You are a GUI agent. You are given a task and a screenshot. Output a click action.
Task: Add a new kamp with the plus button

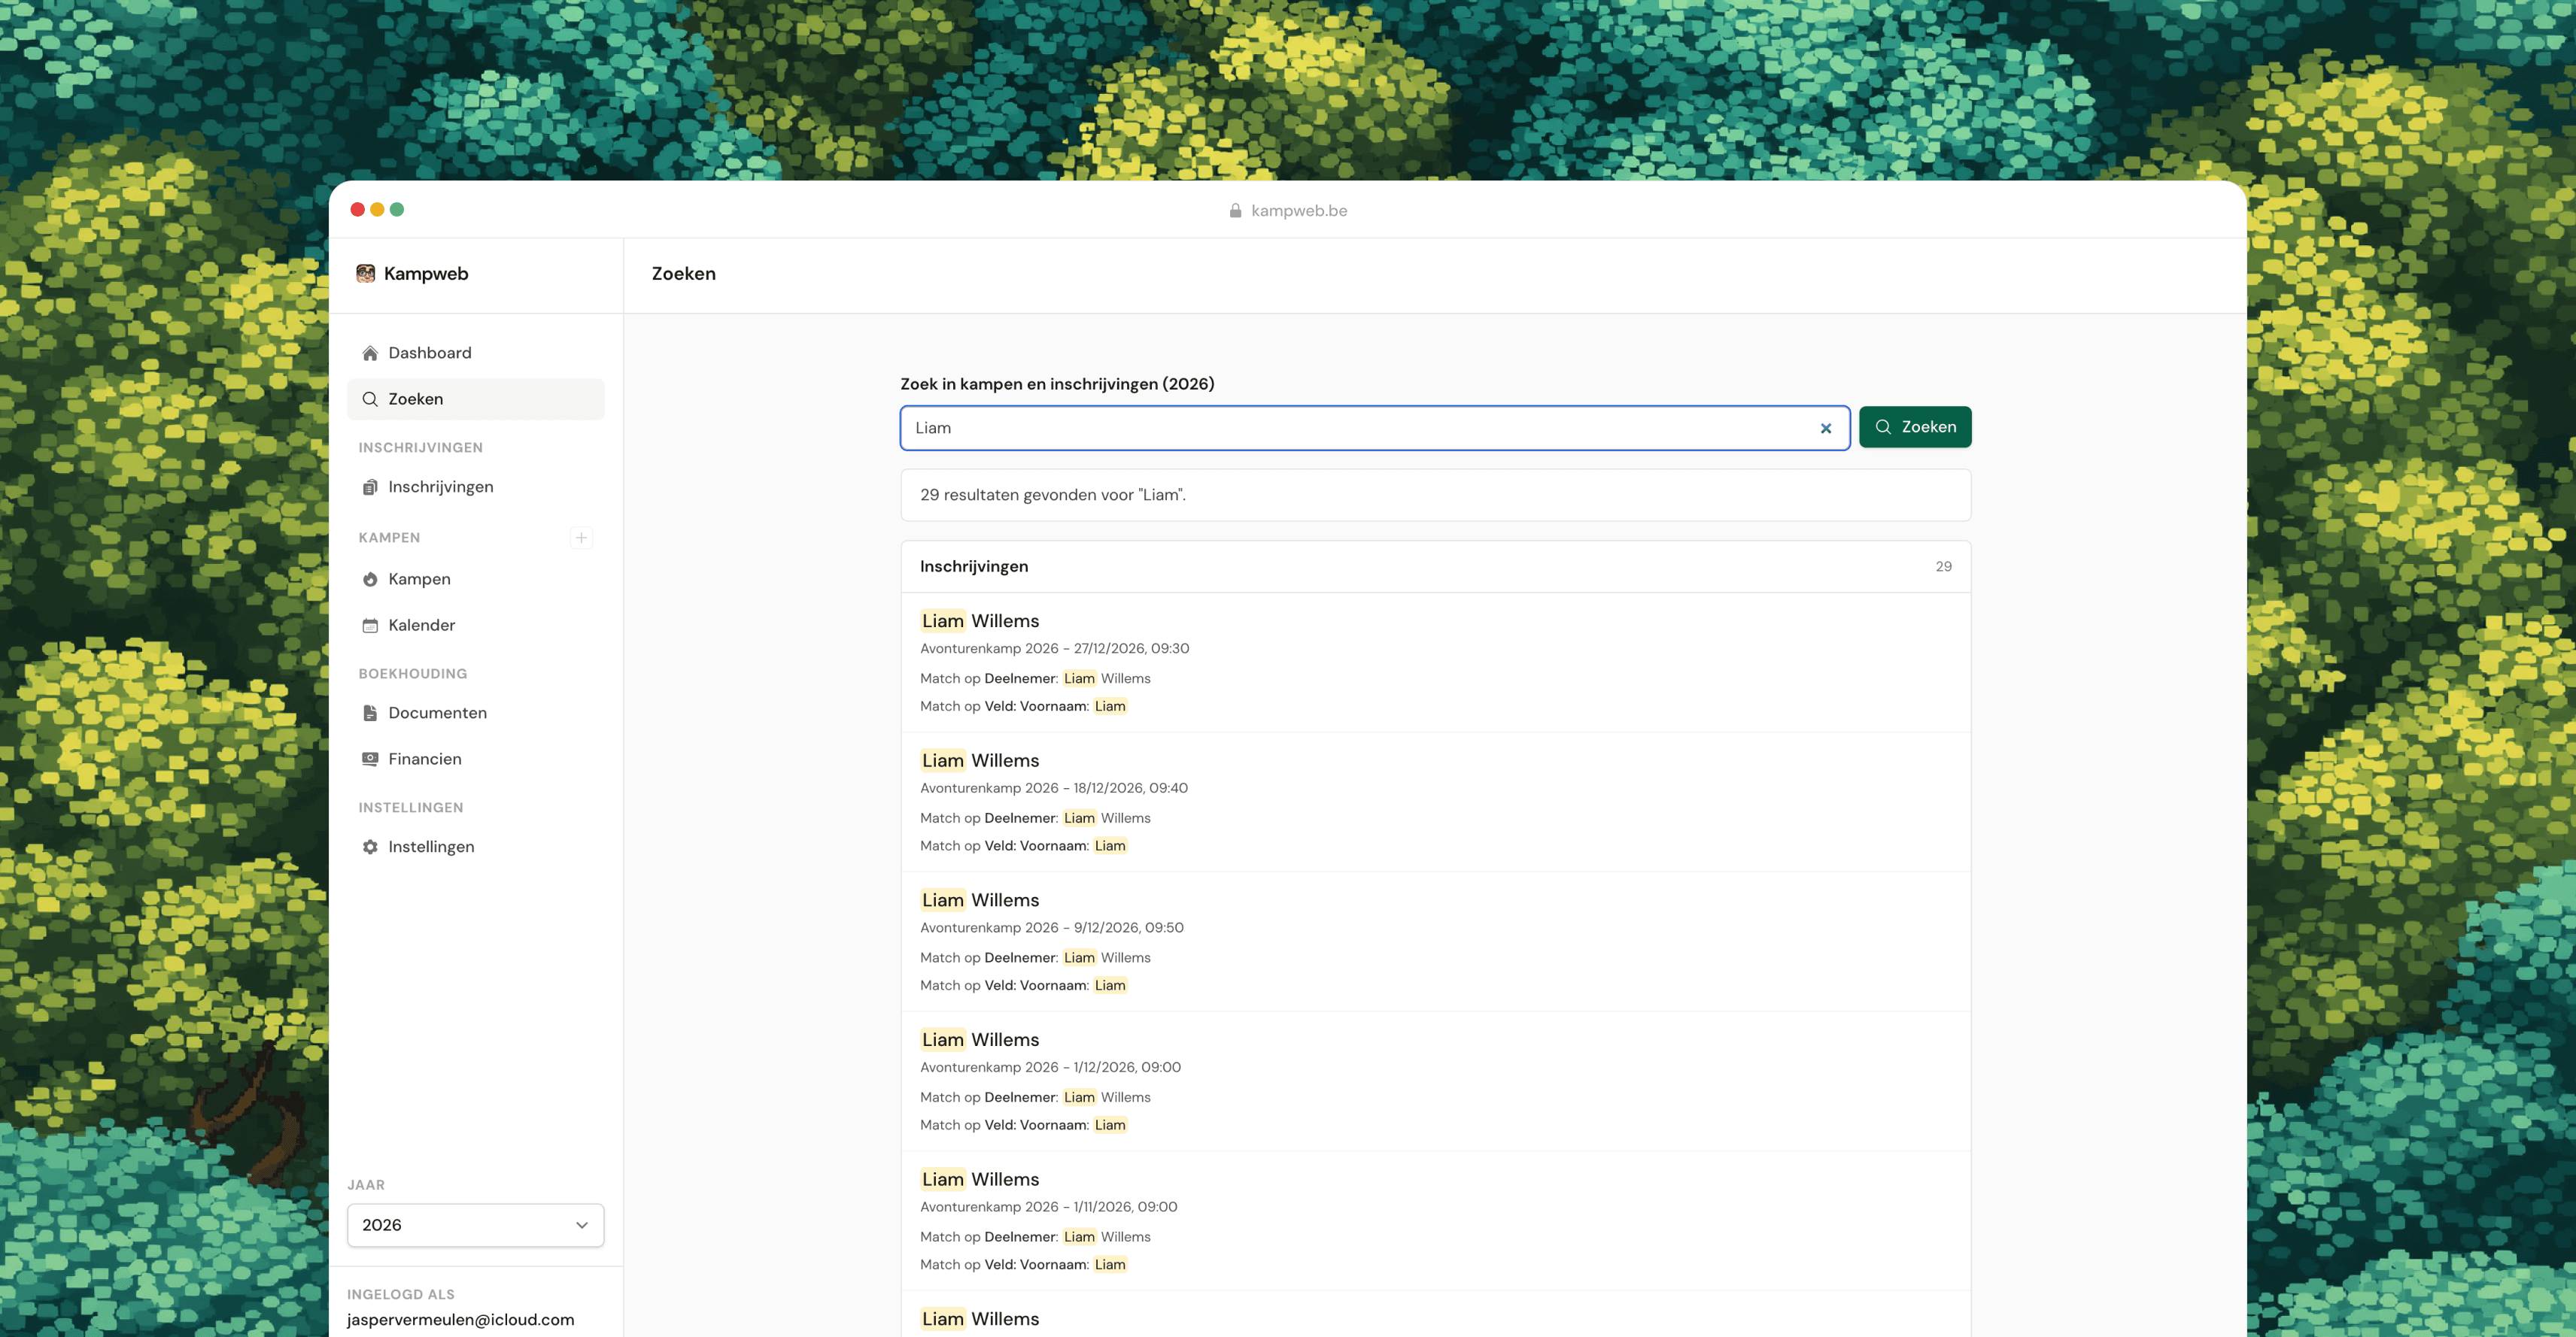581,537
